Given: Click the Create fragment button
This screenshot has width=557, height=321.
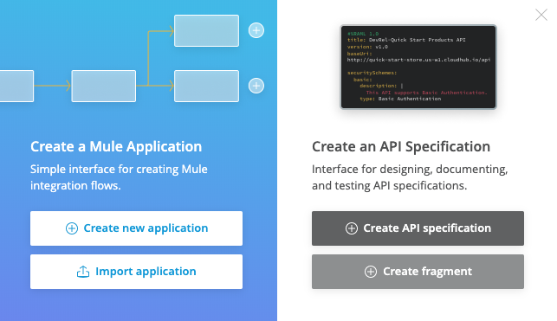Looking at the screenshot, I should 418,272.
